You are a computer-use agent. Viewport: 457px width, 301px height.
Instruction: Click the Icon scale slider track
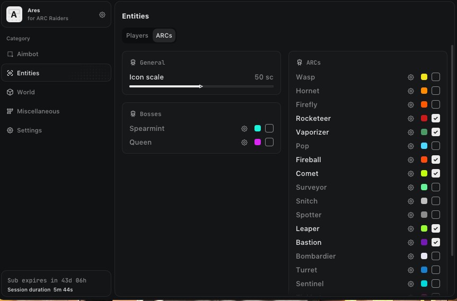(201, 86)
